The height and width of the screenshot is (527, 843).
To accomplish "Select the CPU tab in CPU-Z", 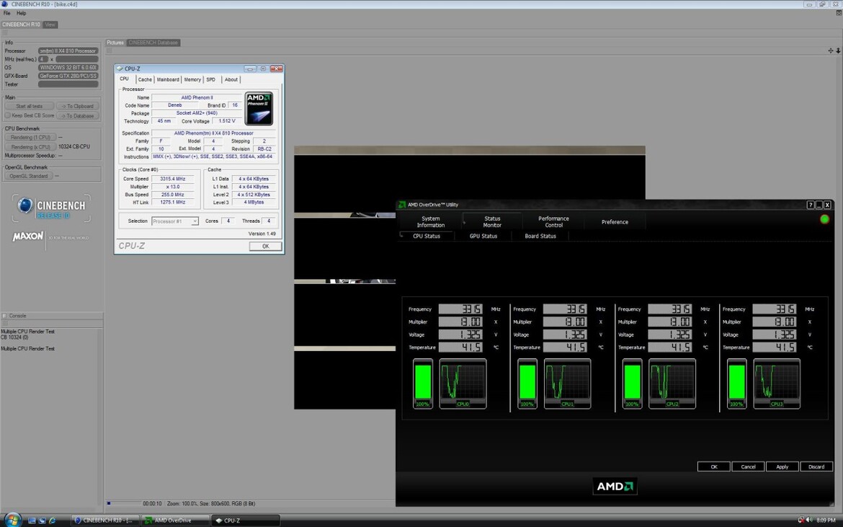I will (x=124, y=79).
